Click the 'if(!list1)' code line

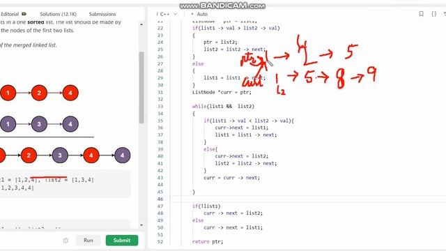(206, 206)
